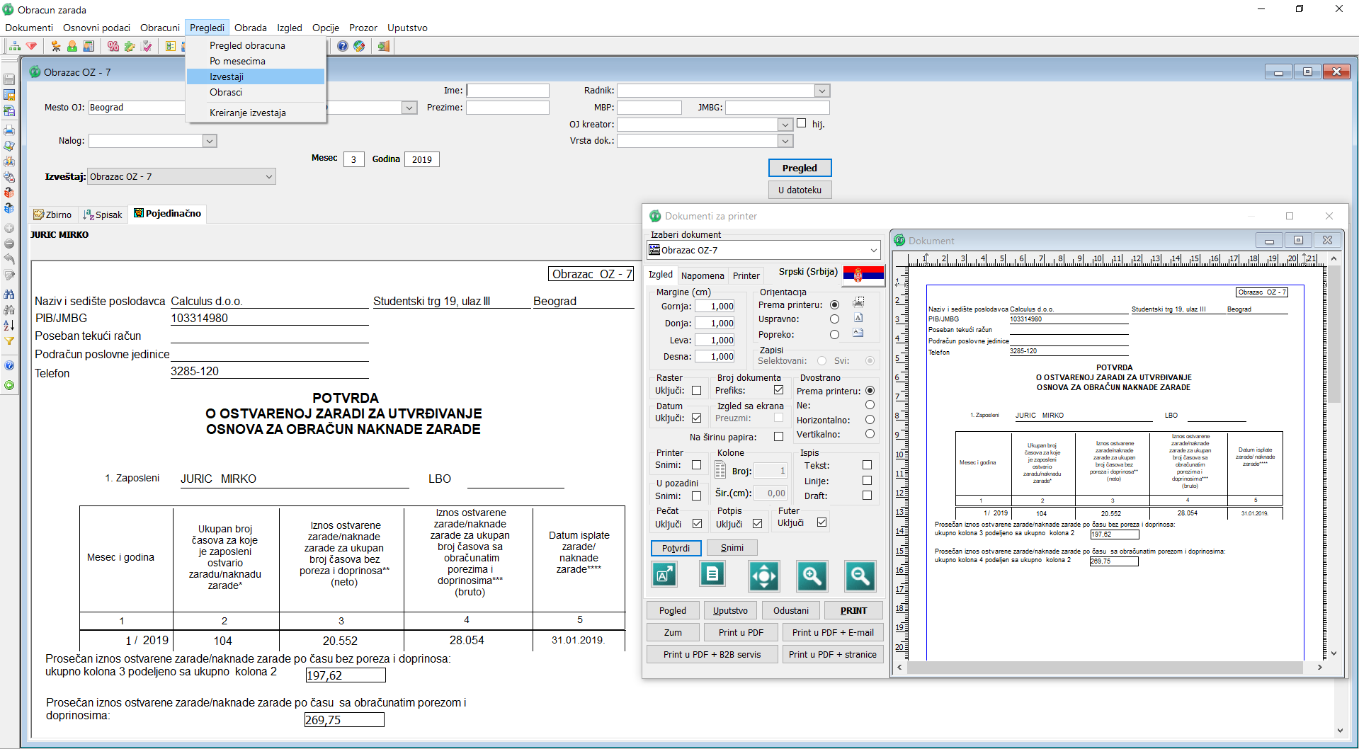Open the Radnik dropdown list

click(x=821, y=91)
